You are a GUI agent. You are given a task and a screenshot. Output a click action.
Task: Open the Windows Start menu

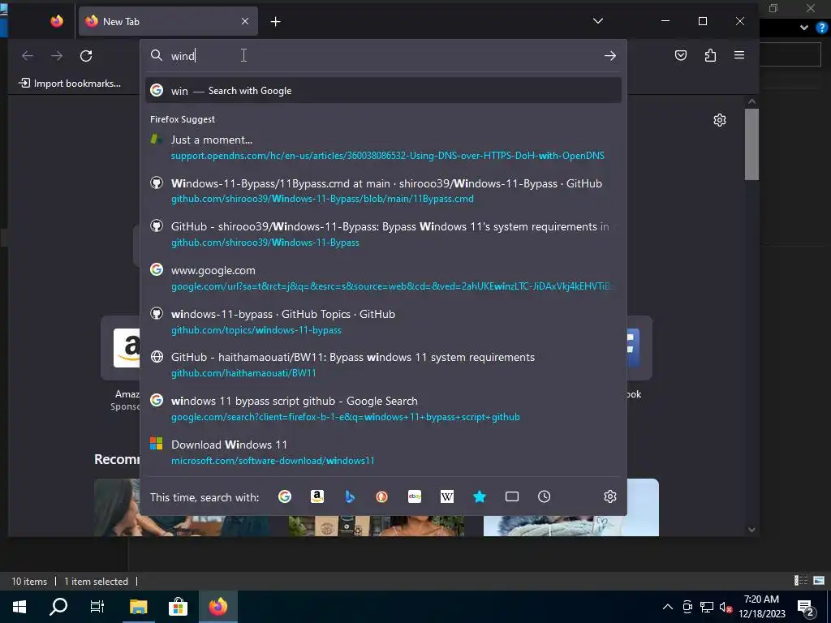tap(19, 607)
